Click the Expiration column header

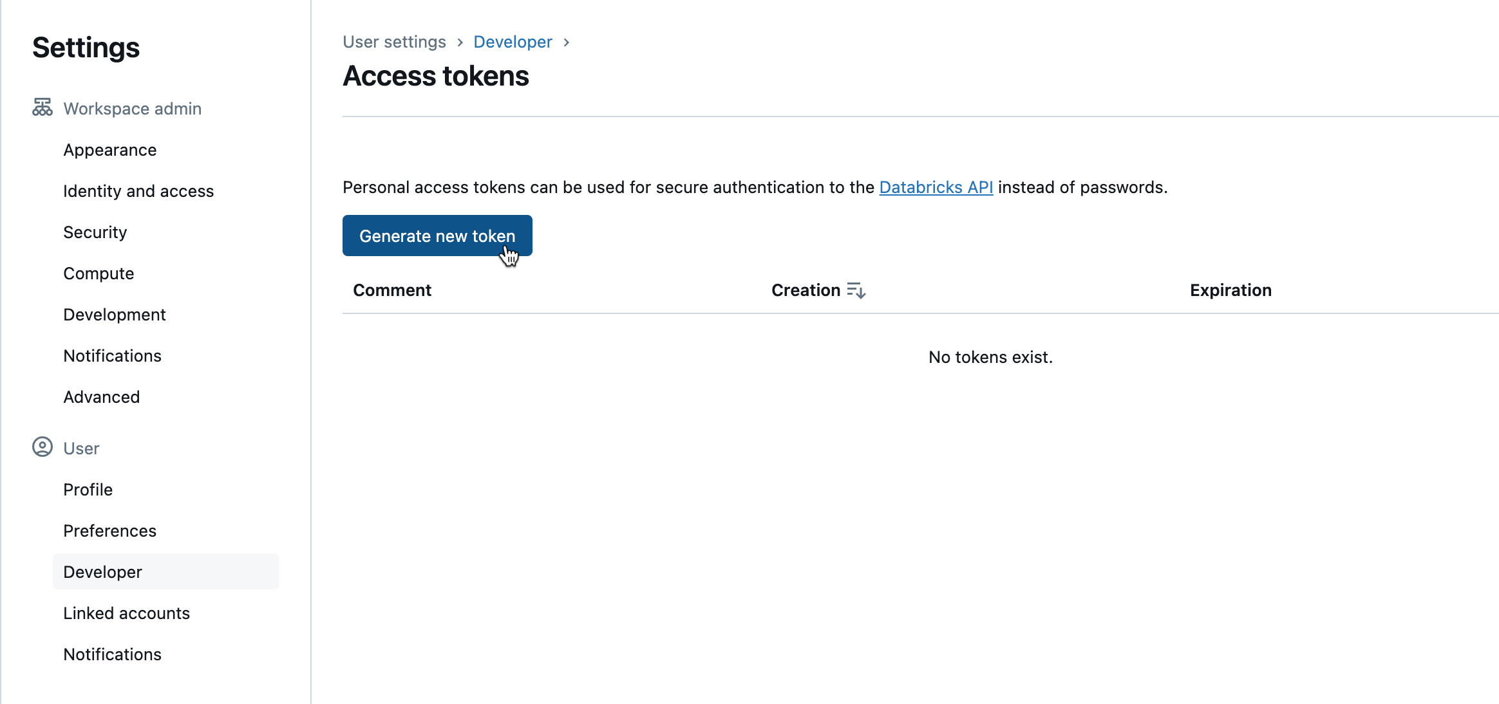1230,290
